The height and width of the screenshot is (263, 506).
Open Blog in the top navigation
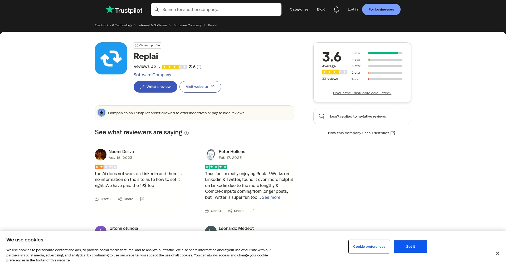click(320, 9)
